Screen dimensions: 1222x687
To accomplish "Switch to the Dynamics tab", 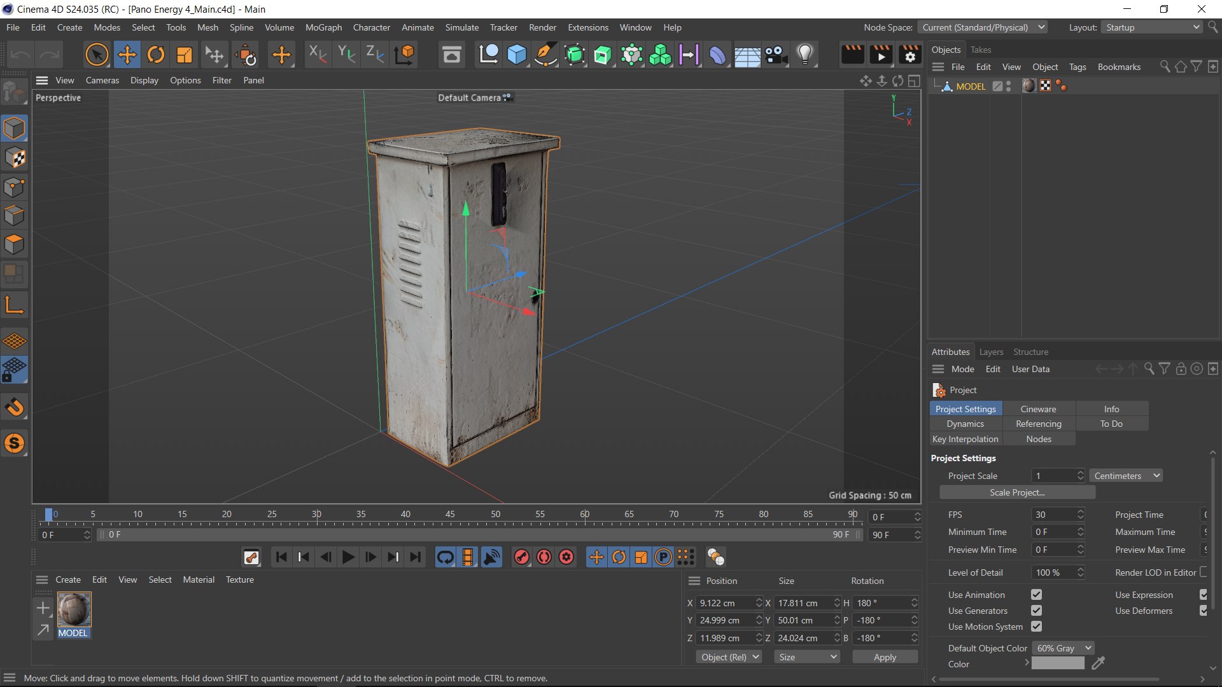I will [x=965, y=424].
